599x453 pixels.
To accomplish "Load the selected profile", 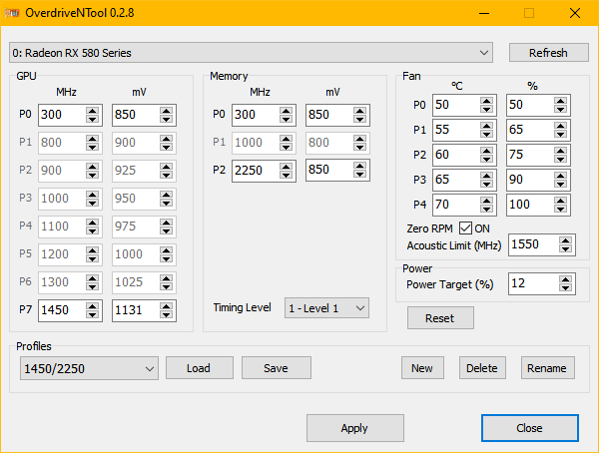I will [x=200, y=368].
